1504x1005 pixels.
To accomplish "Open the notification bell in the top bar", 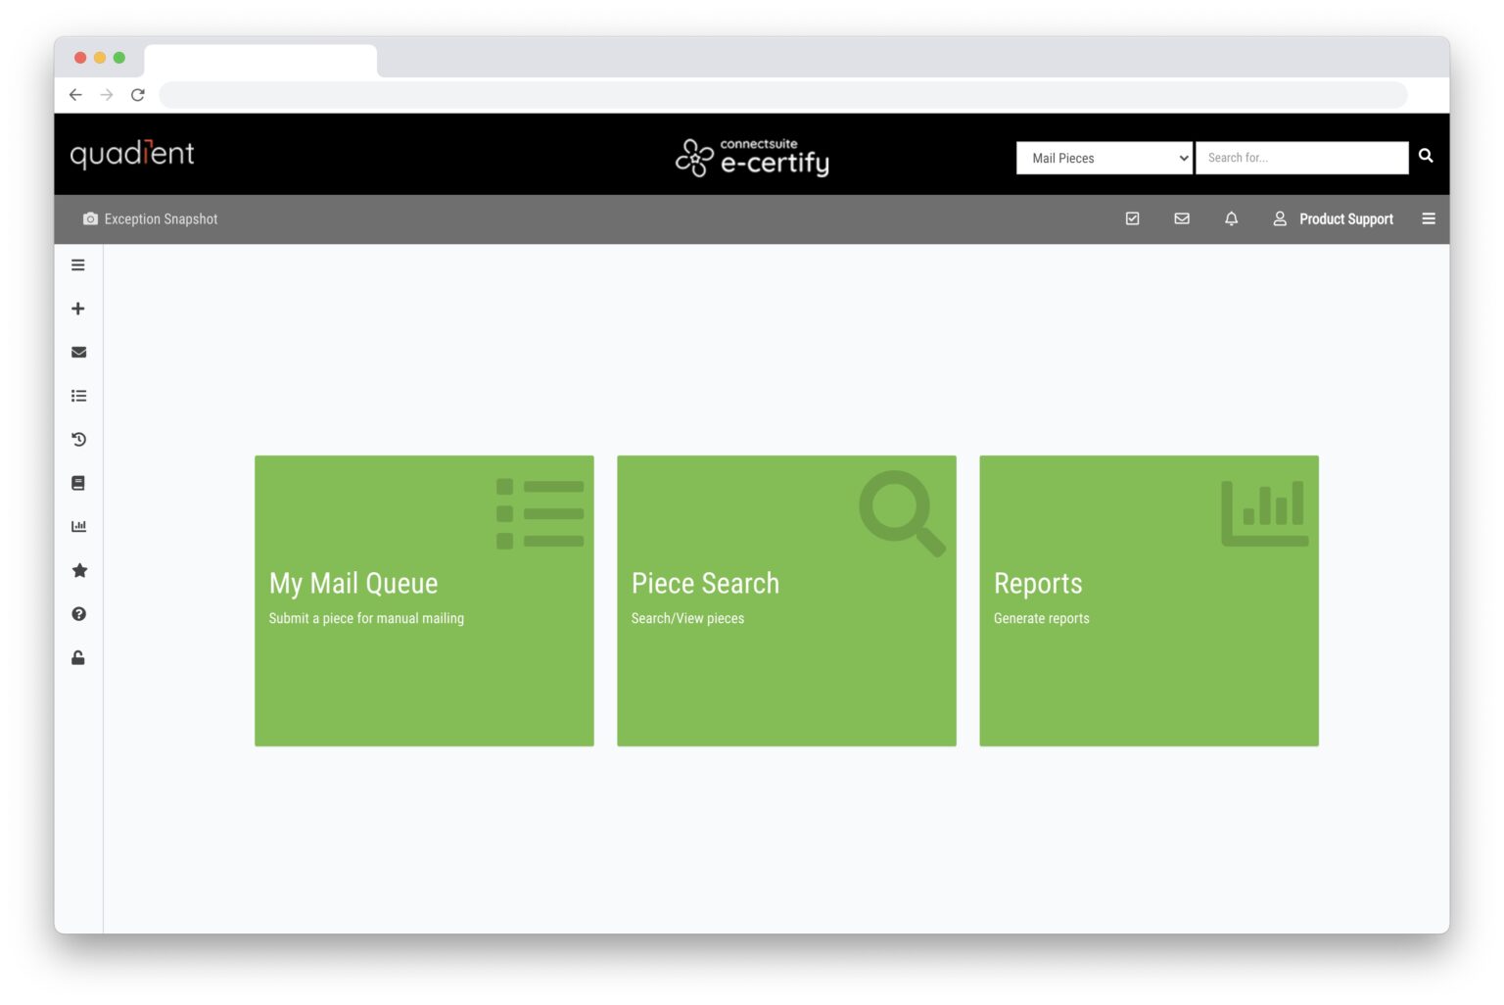I will tap(1231, 218).
